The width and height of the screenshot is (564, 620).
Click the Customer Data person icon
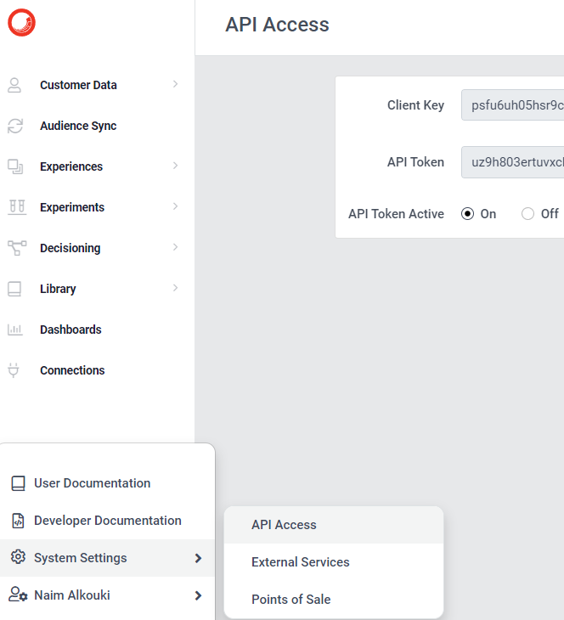coord(14,85)
